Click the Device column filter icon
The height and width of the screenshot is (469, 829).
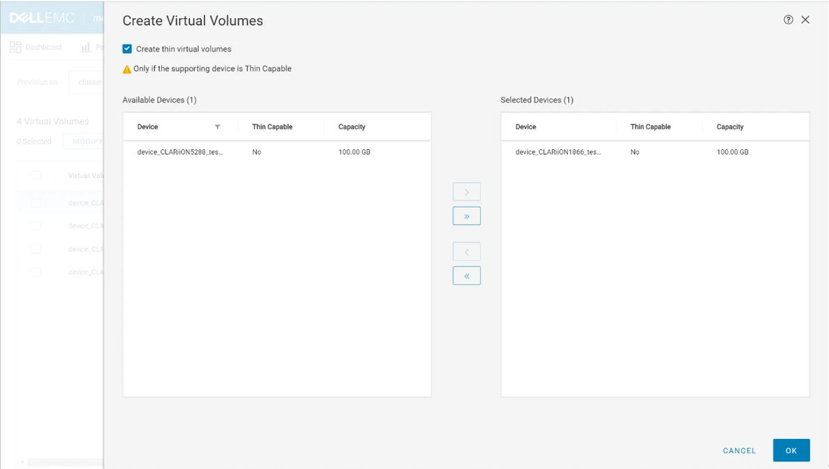tap(218, 127)
